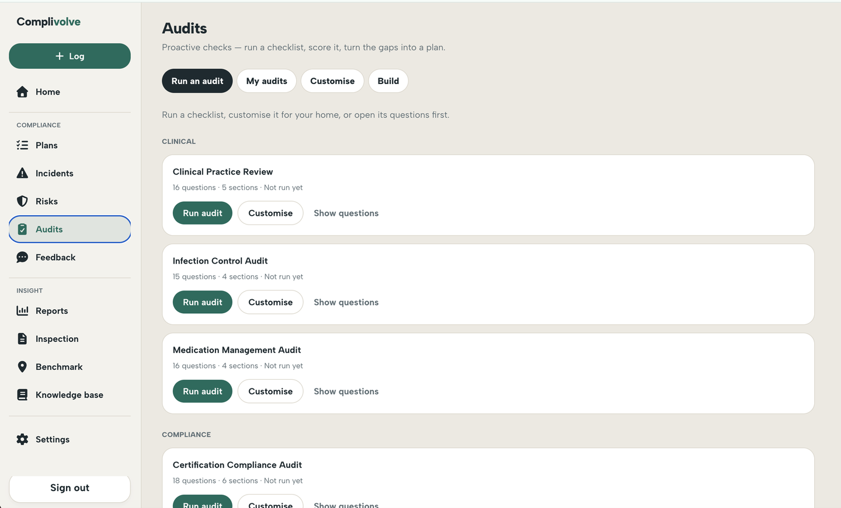The image size is (841, 508).
Task: Click the Inspection document icon
Action: [x=22, y=339]
